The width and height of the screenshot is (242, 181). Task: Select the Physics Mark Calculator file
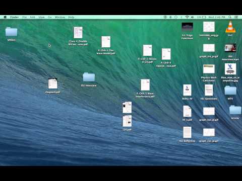coord(209,69)
